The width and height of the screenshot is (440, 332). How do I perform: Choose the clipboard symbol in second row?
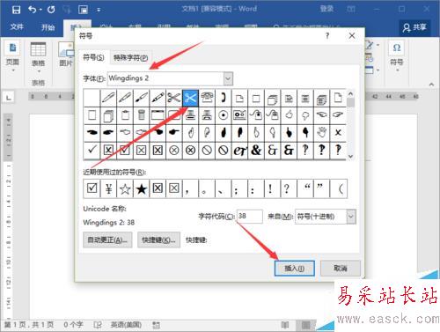tap(125, 115)
